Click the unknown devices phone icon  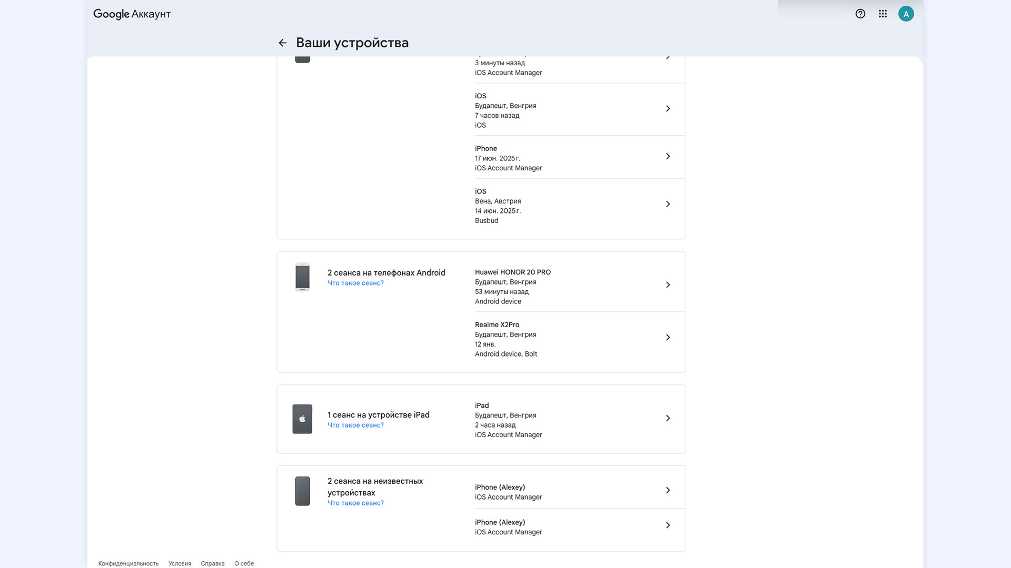coord(302,491)
